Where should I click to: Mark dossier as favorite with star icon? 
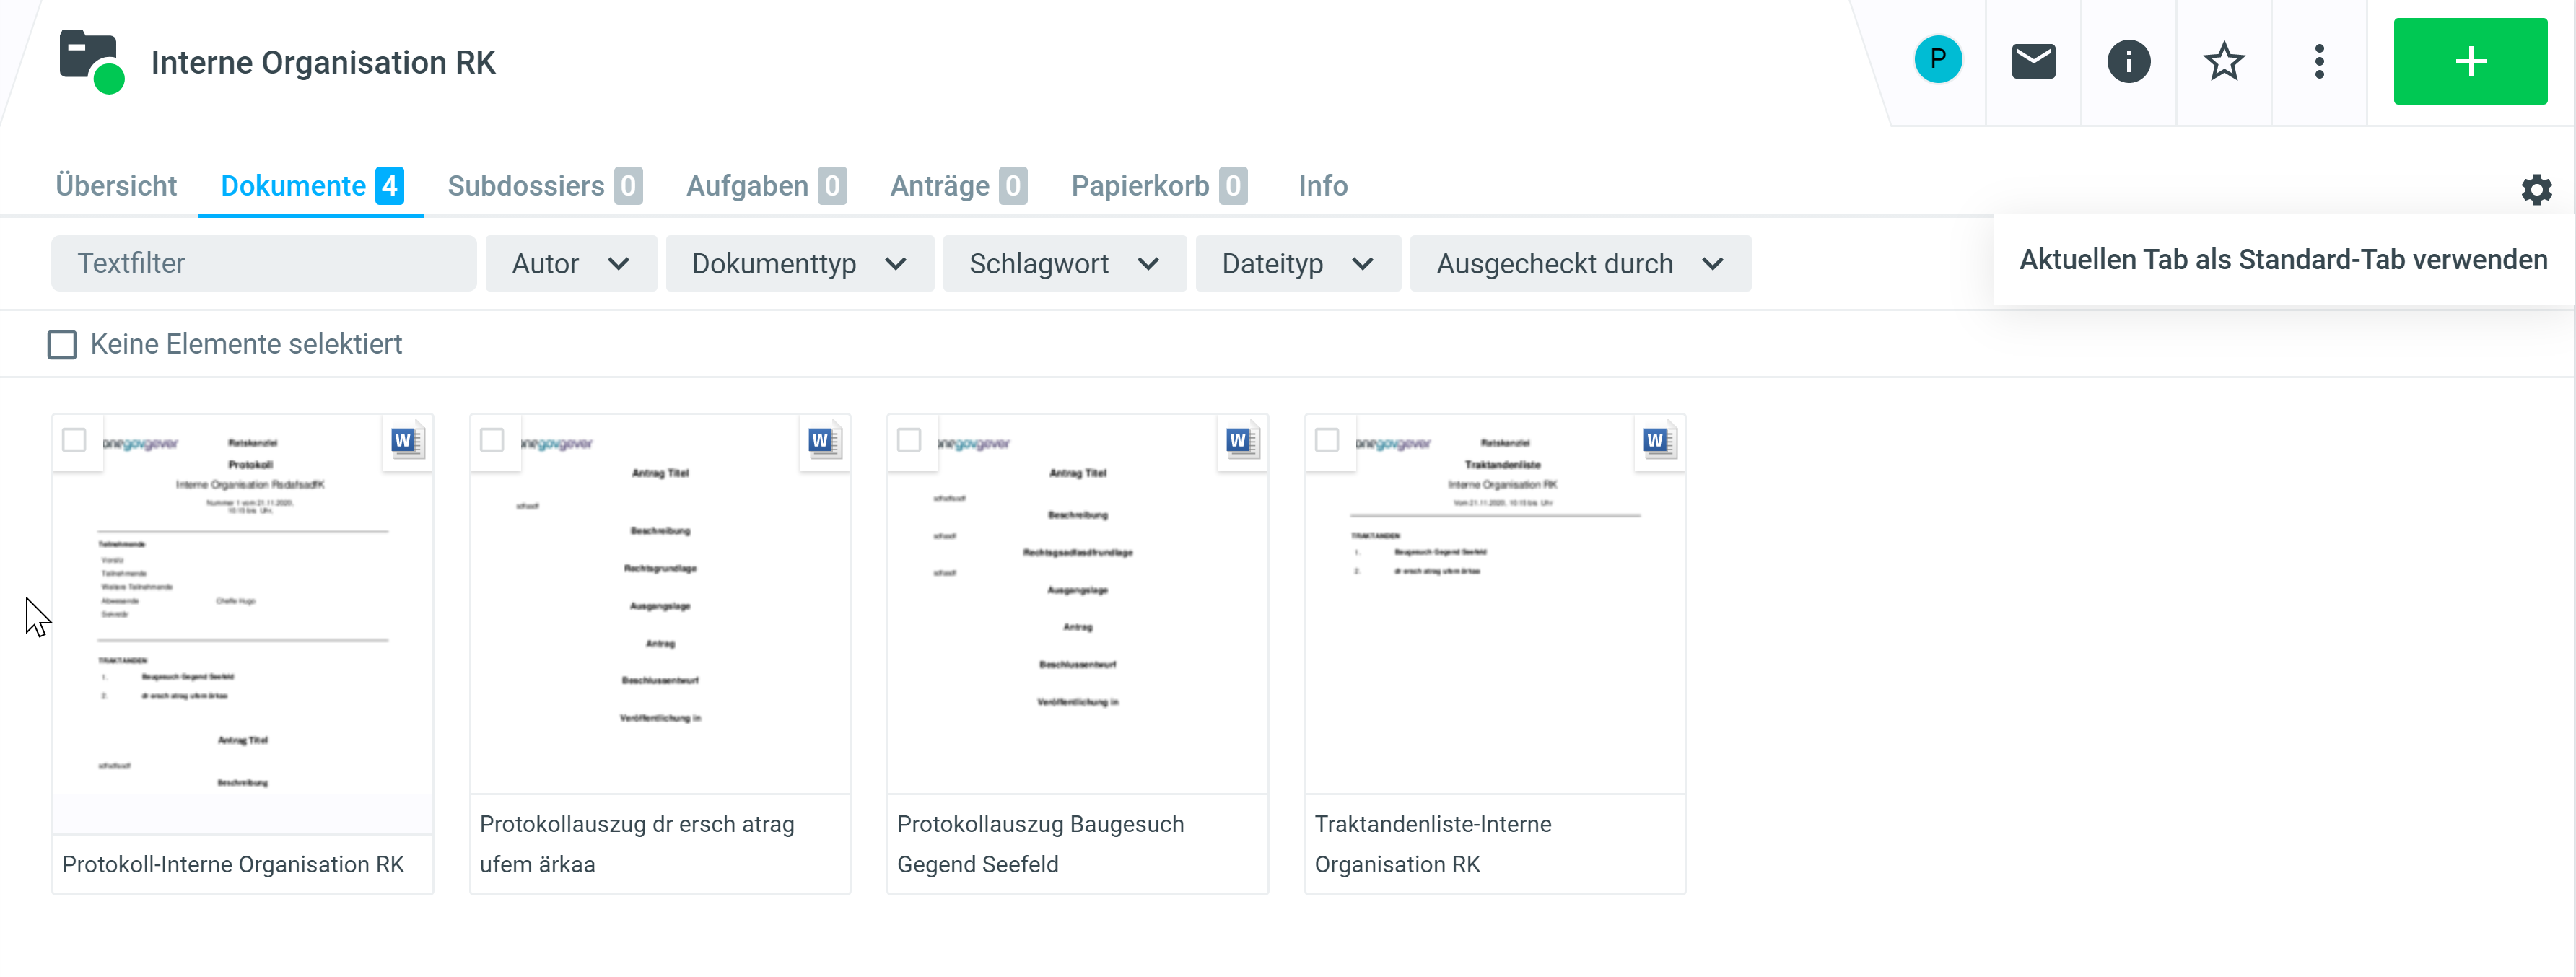[2223, 61]
